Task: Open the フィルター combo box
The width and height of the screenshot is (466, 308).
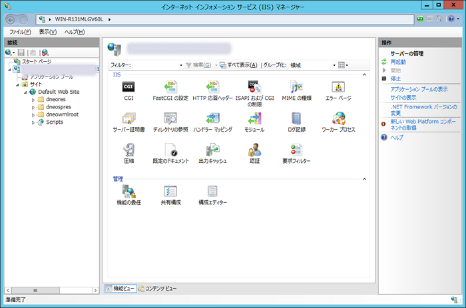Action: 180,65
